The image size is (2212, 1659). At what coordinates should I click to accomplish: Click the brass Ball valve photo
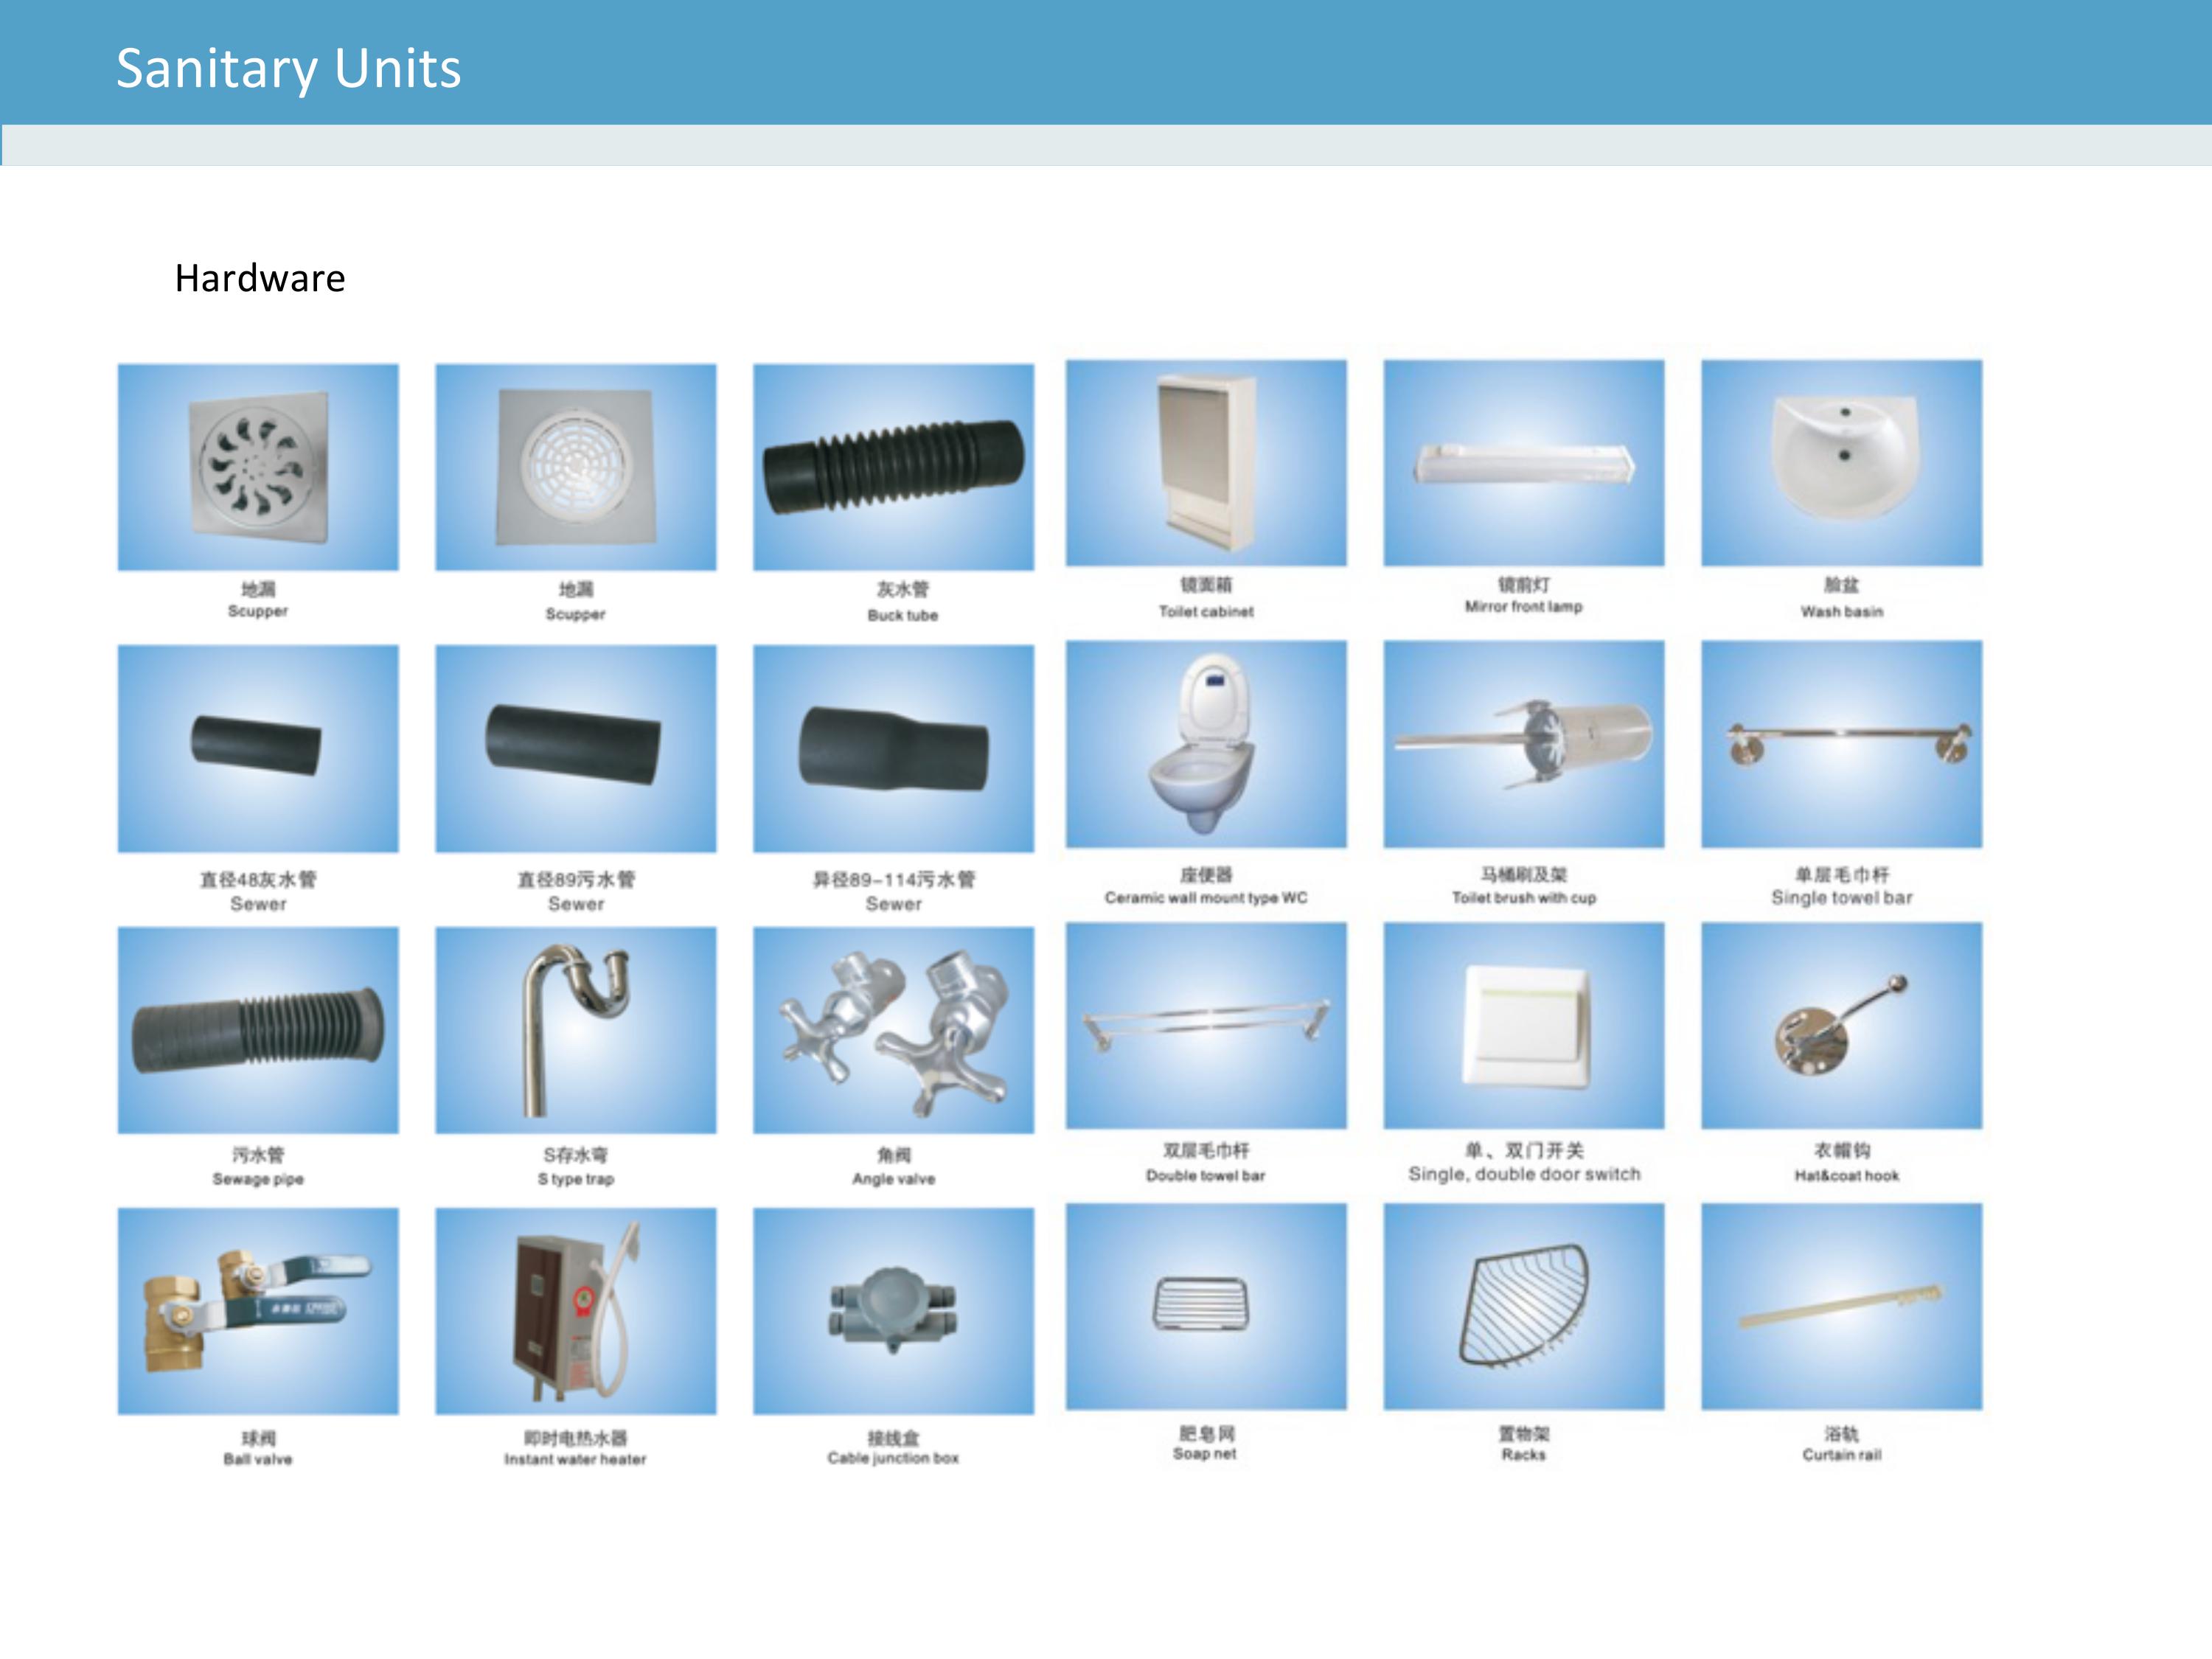[258, 1311]
